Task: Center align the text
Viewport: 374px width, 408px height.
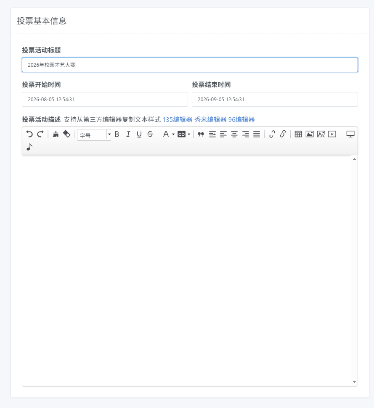Action: 234,134
